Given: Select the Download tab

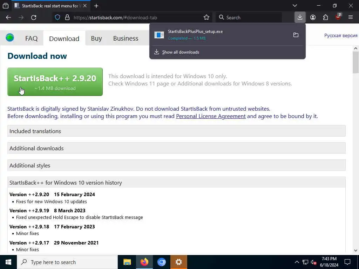Looking at the screenshot, I should (64, 39).
